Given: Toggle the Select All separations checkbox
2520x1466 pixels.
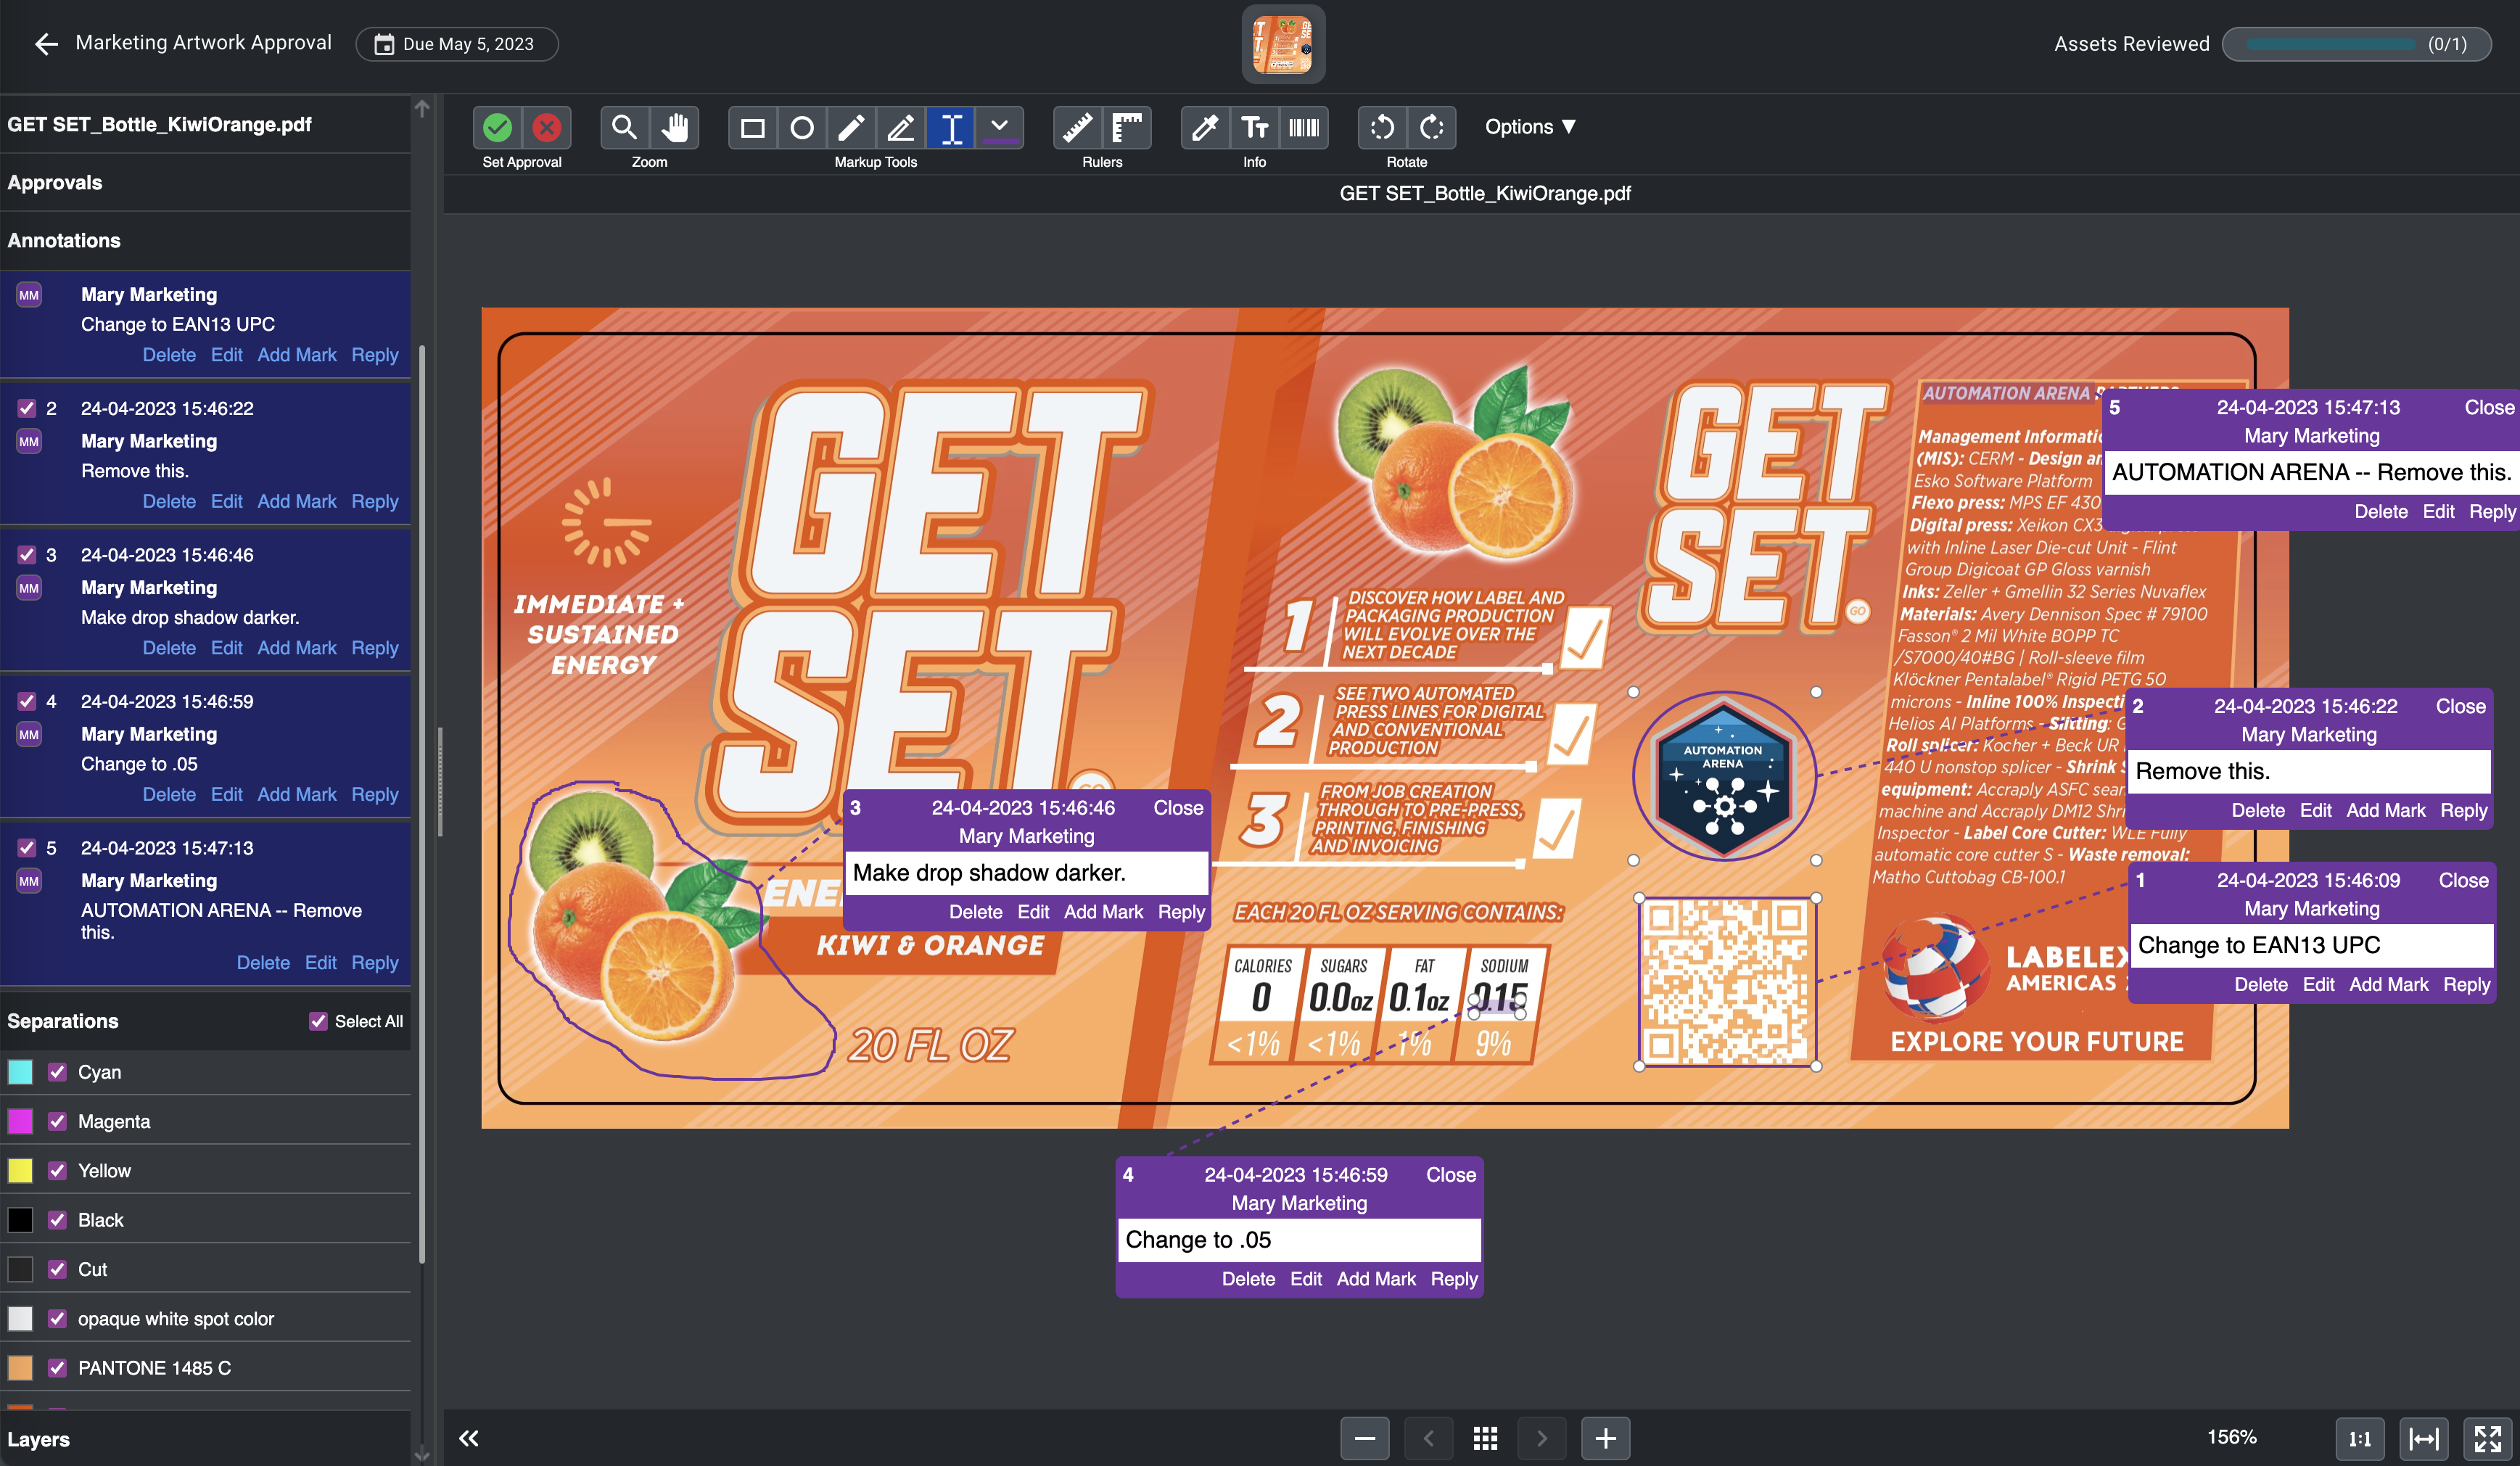Looking at the screenshot, I should 318,1021.
